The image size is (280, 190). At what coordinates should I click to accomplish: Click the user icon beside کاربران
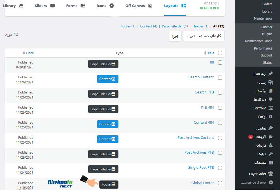coord(271,145)
